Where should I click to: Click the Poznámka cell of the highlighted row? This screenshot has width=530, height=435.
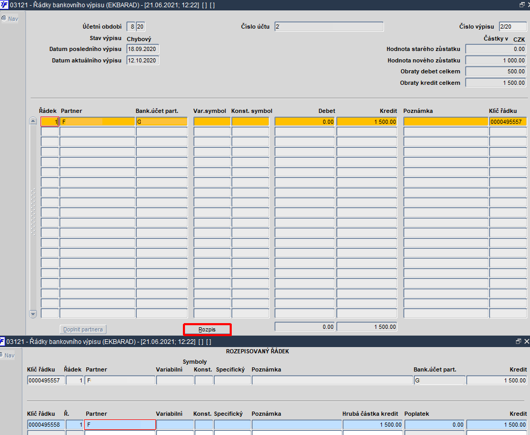[446, 122]
